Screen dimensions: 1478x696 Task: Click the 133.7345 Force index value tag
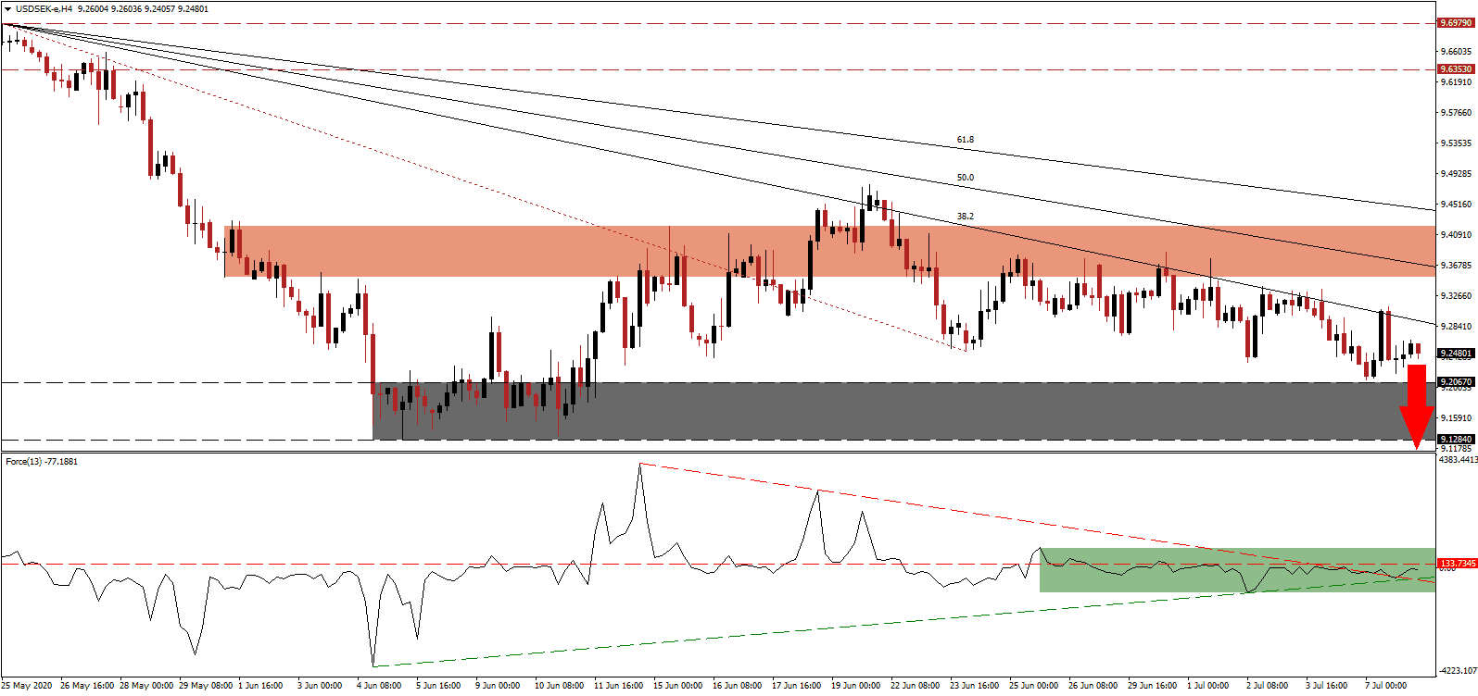click(x=1456, y=563)
